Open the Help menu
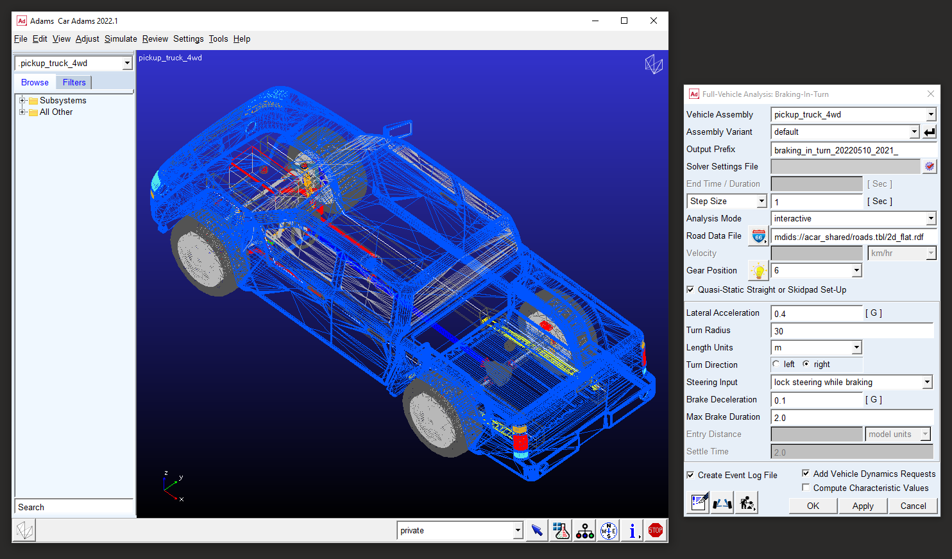 point(242,39)
